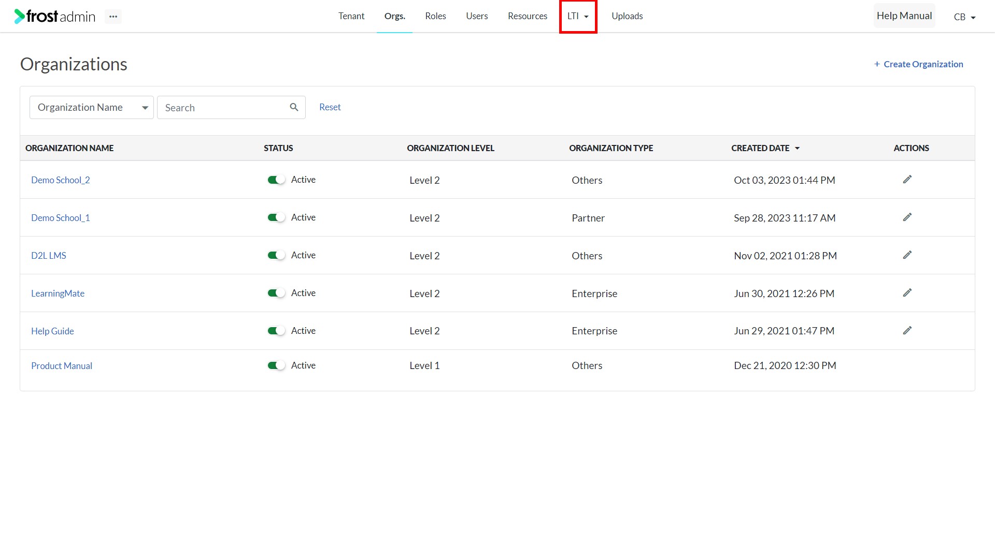The width and height of the screenshot is (995, 559).
Task: Select the 'Partner' organization type cell
Action: pyautogui.click(x=588, y=218)
